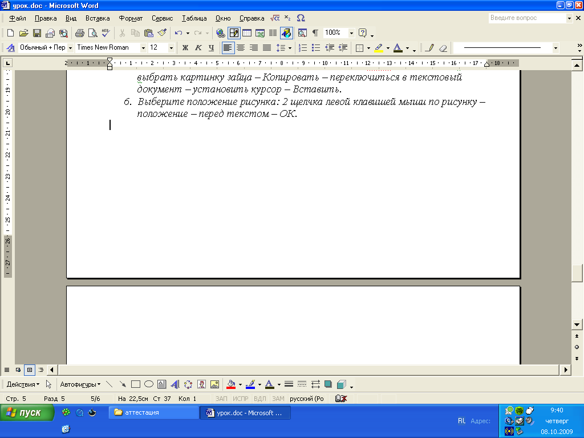Viewport: 584px width, 438px height.
Task: Draw an Oval shape
Action: coord(149,384)
